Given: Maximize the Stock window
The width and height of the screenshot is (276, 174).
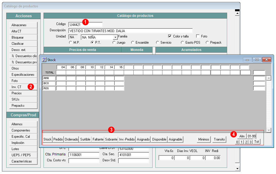Looking at the screenshot, I should (257, 60).
